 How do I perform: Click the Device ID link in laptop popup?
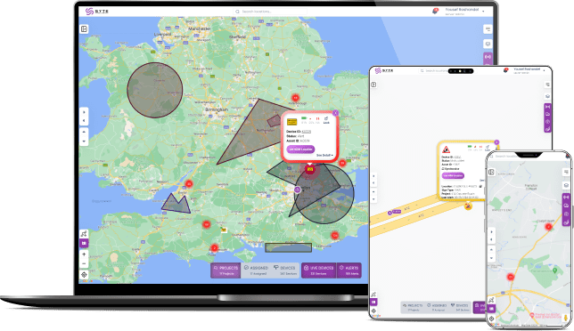click(x=307, y=132)
